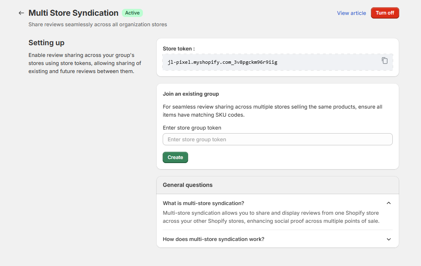Turn off Multi Store Syndication
This screenshot has height=266, width=421.
click(385, 13)
